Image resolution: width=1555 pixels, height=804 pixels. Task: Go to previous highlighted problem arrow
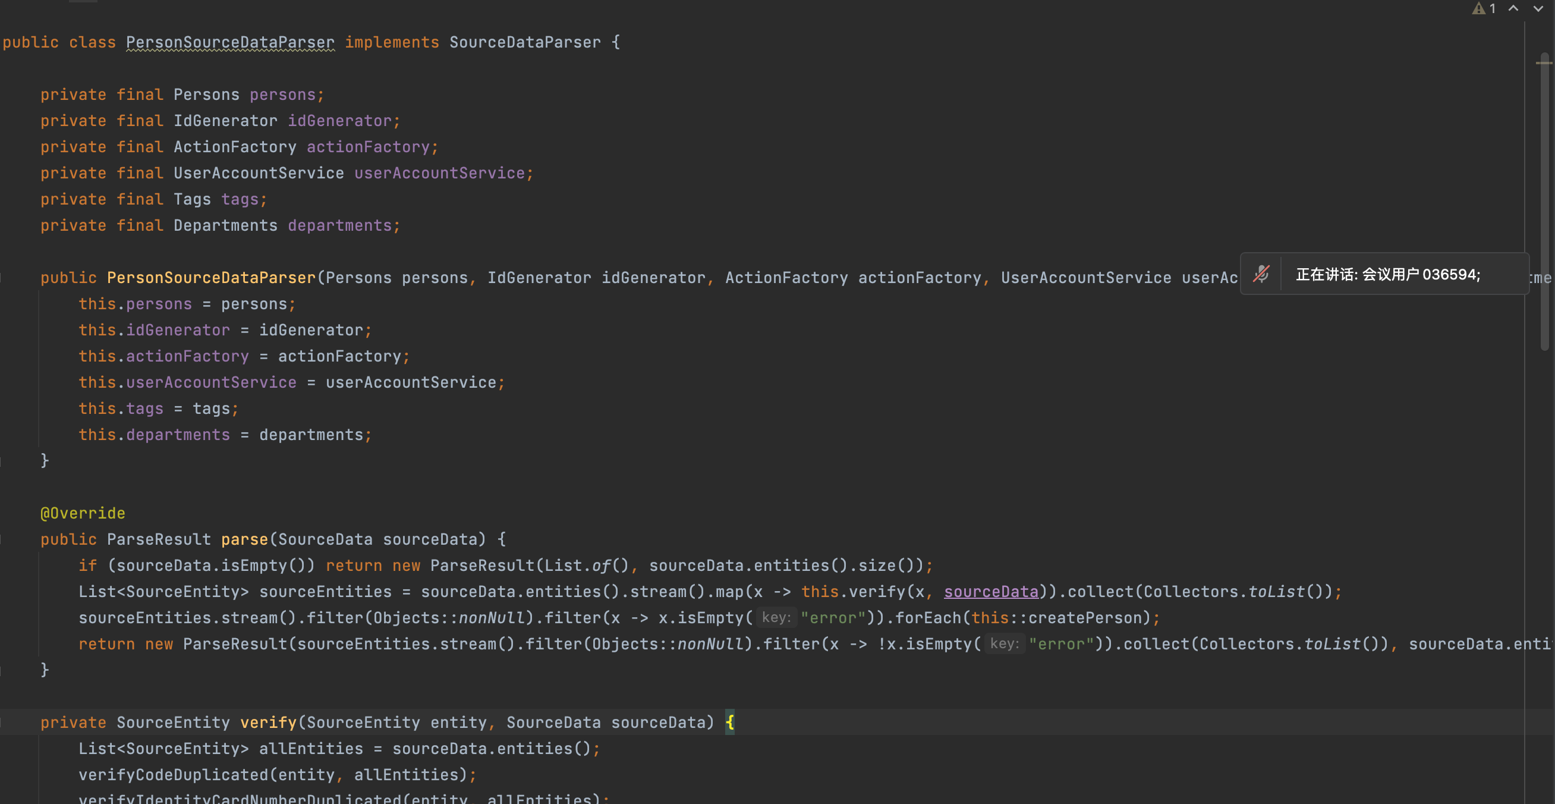(1513, 8)
